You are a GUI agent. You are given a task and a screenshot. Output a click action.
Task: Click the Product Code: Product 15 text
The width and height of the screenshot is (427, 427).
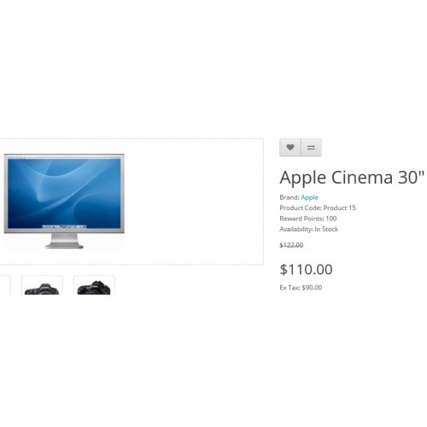pos(318,208)
